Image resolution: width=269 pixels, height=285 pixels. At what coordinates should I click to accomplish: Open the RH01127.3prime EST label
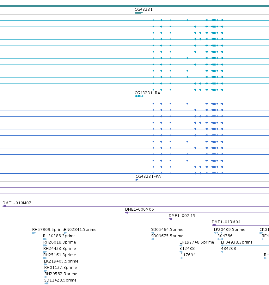60,268
